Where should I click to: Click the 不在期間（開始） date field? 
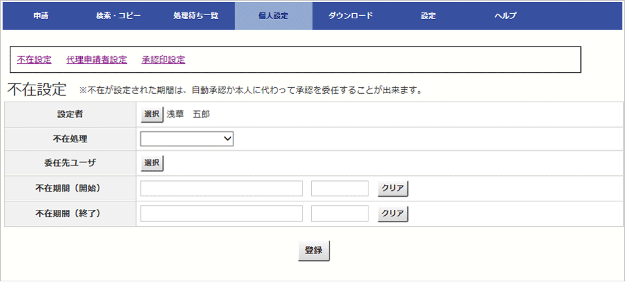221,189
